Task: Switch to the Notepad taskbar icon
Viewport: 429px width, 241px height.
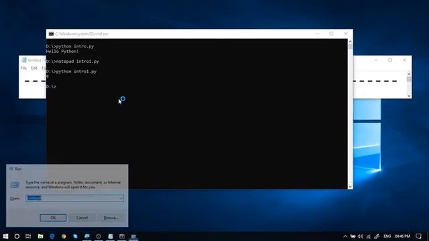Action: tap(110, 236)
